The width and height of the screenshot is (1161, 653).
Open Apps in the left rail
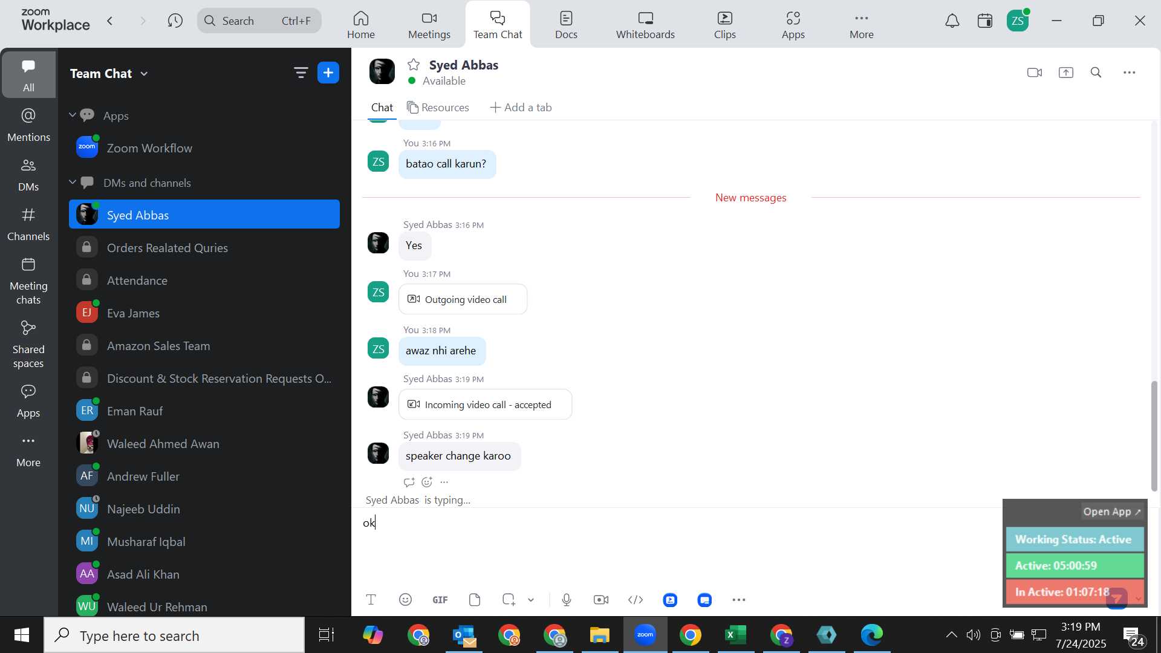28,401
